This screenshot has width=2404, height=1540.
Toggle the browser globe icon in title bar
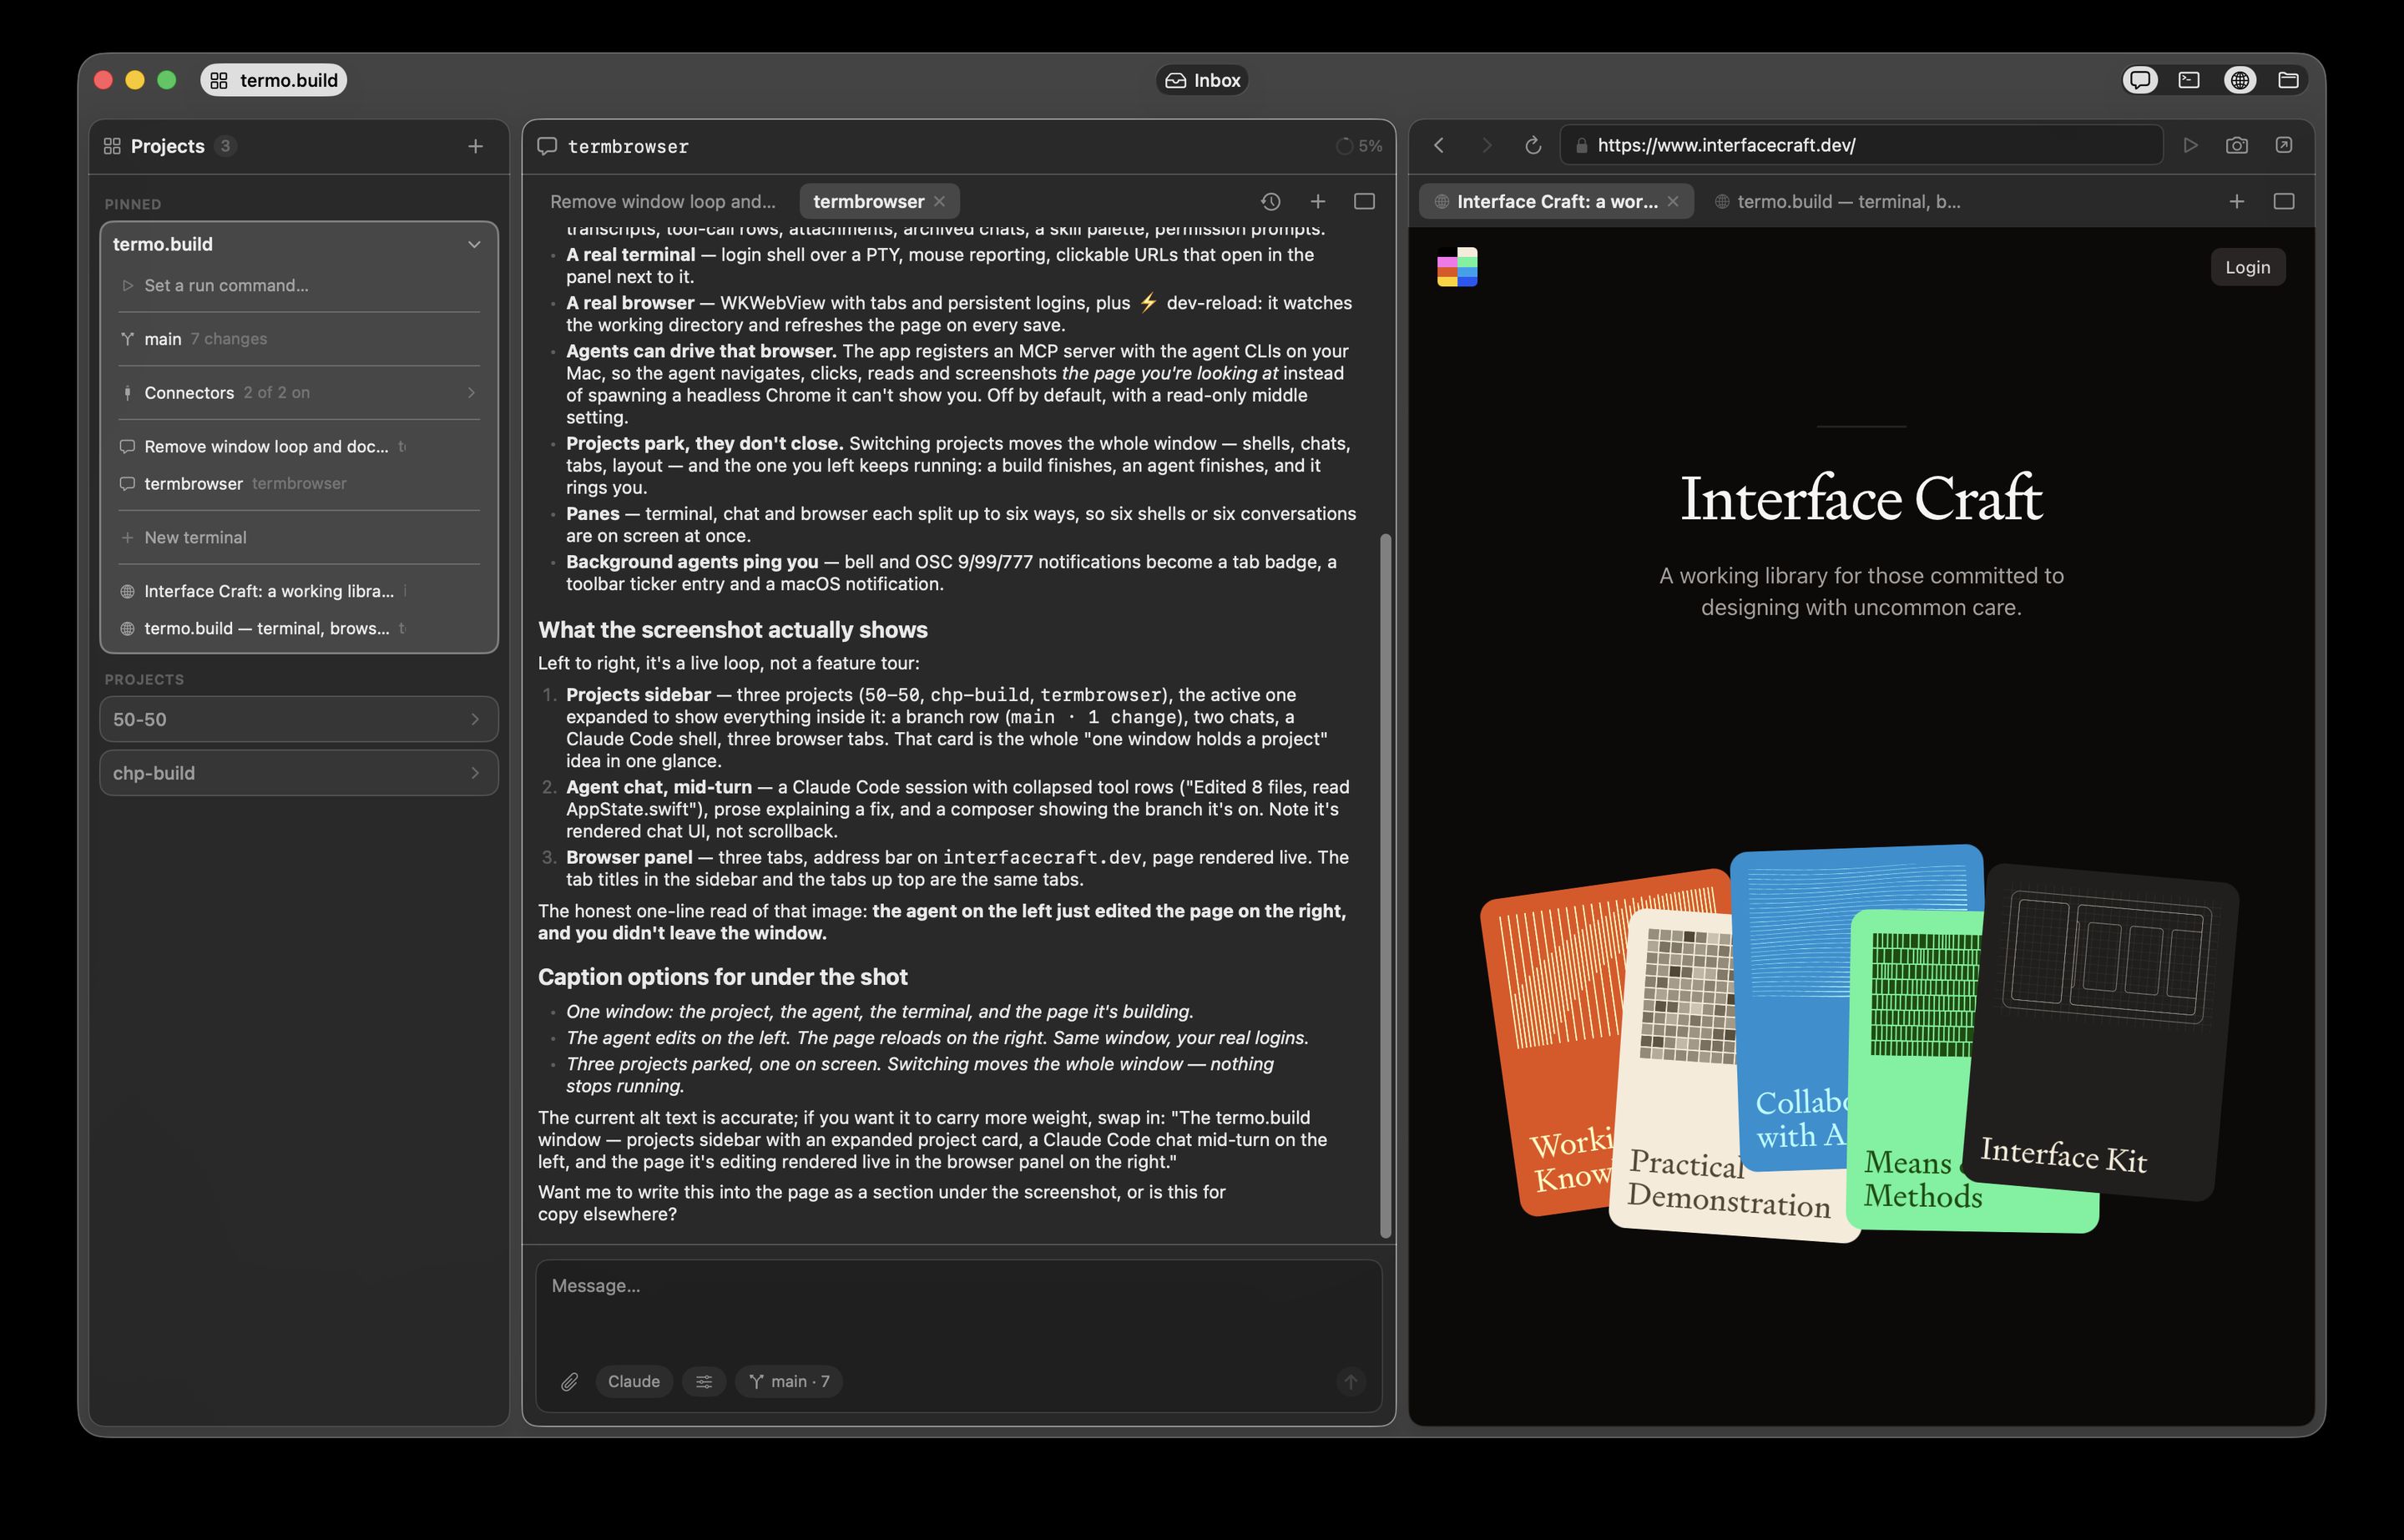[2240, 80]
